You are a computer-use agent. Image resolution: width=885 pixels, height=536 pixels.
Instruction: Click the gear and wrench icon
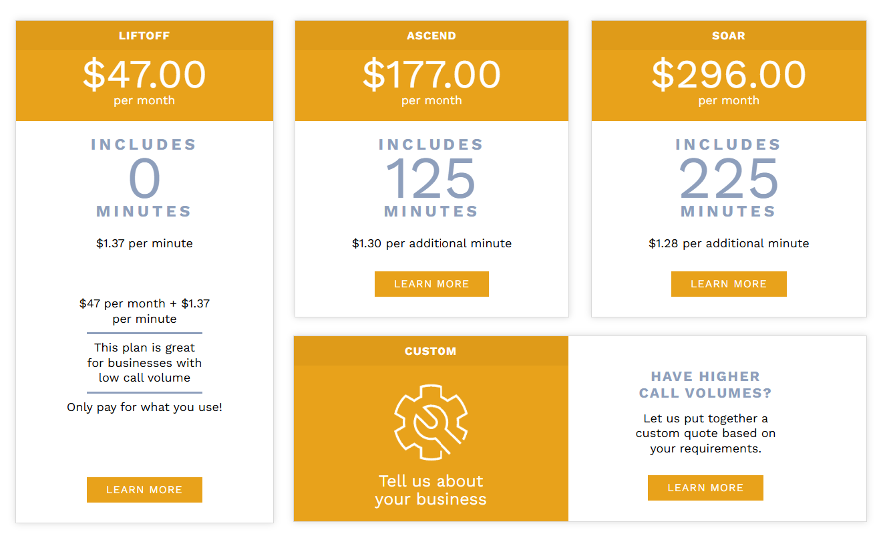431,422
